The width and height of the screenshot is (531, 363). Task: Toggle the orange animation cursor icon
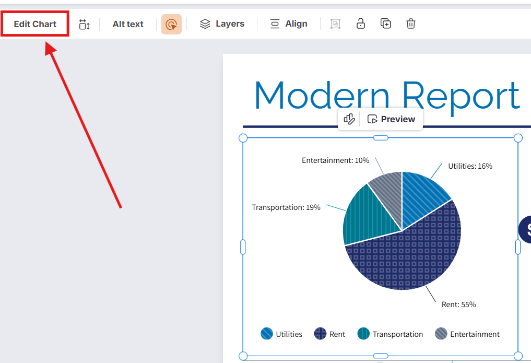point(171,24)
